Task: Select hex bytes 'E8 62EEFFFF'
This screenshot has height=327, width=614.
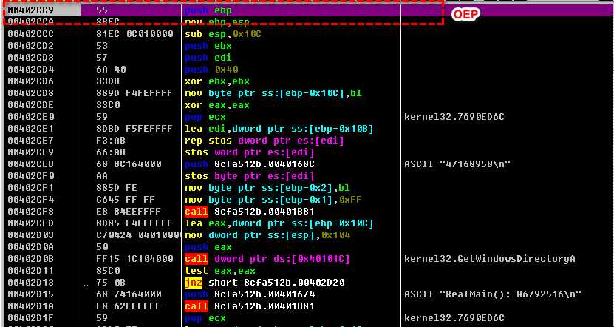Action: 129,306
